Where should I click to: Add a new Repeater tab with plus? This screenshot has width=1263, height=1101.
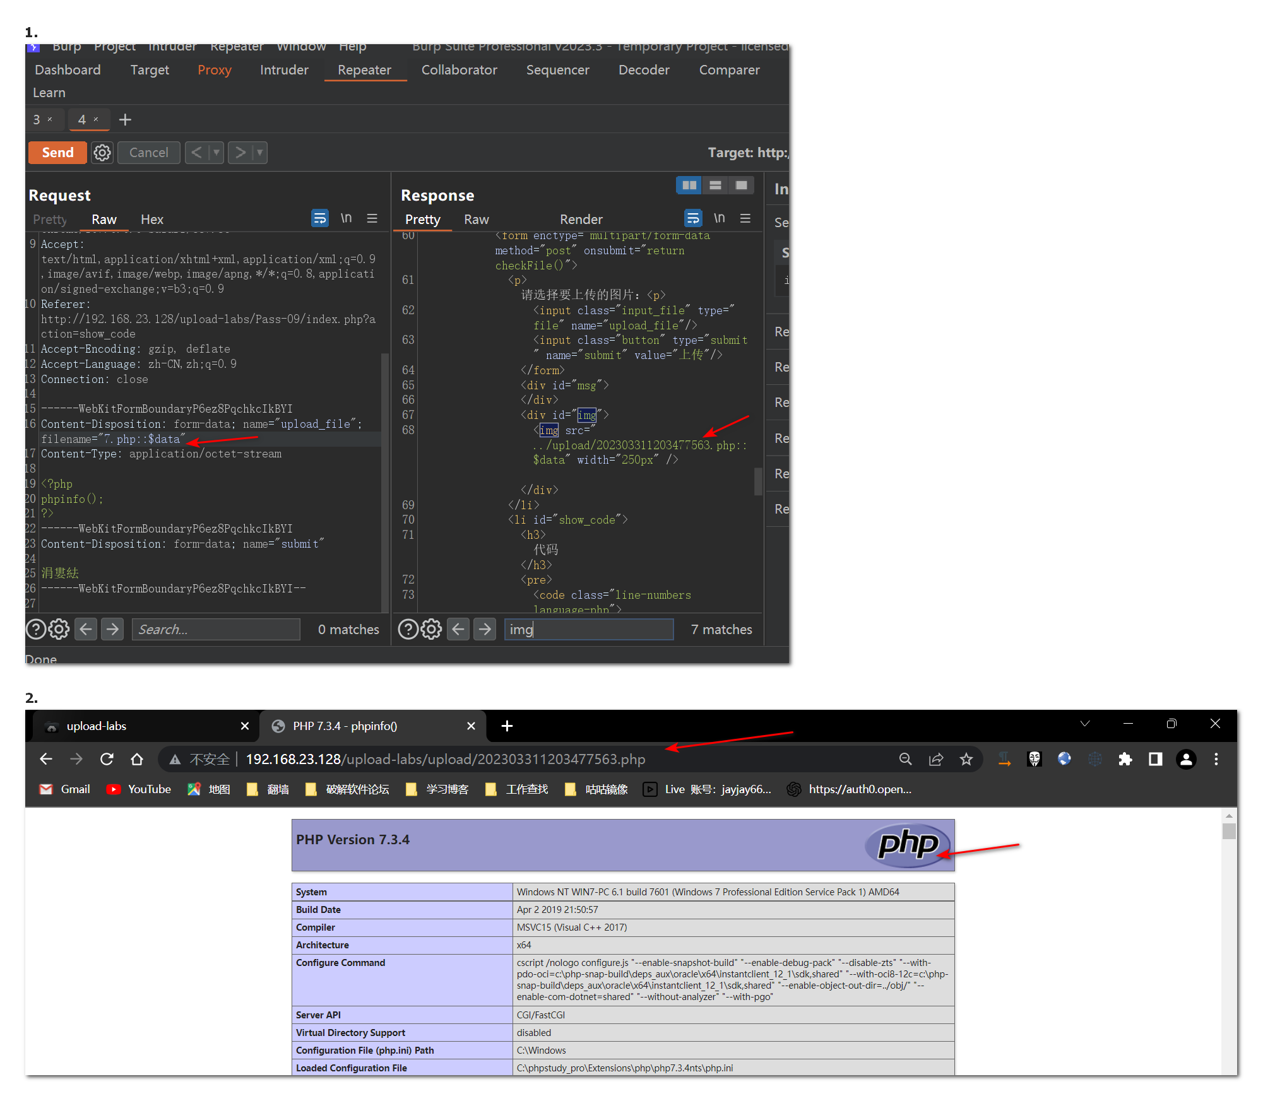pos(125,120)
